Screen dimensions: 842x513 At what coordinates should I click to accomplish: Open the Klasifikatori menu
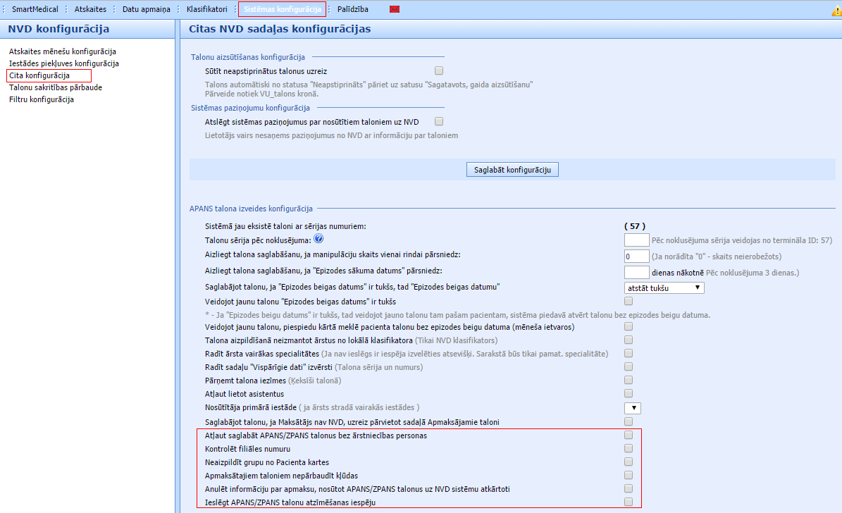[x=206, y=9]
